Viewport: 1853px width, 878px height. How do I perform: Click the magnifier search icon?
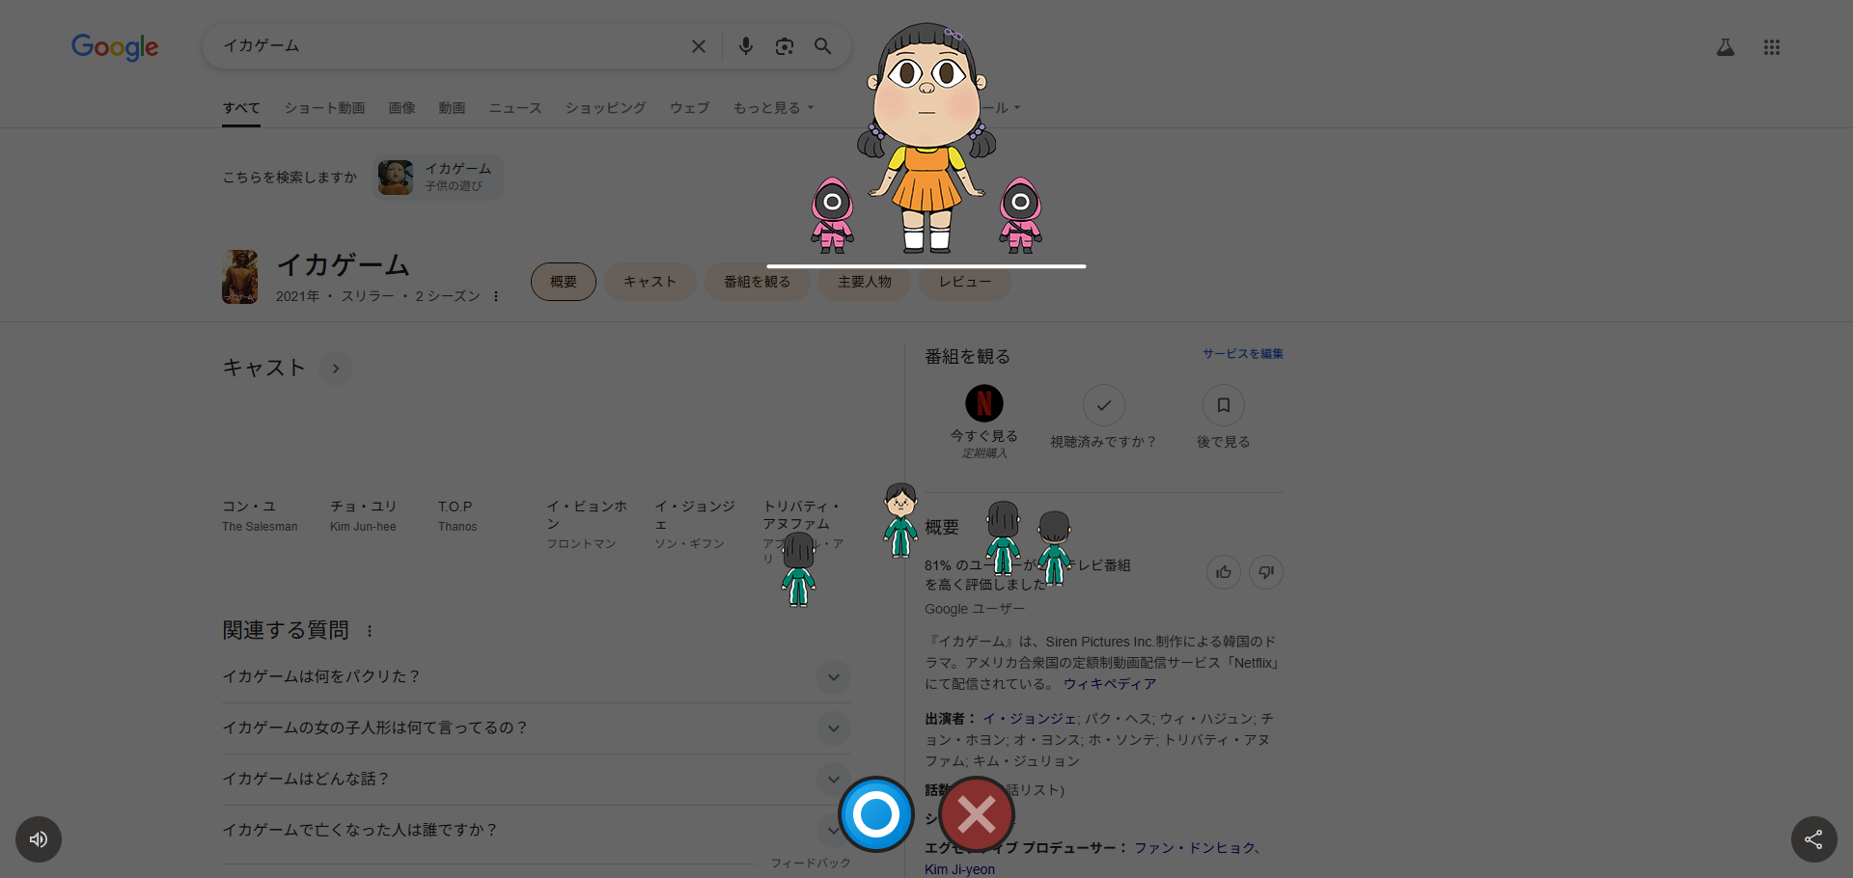click(x=822, y=46)
